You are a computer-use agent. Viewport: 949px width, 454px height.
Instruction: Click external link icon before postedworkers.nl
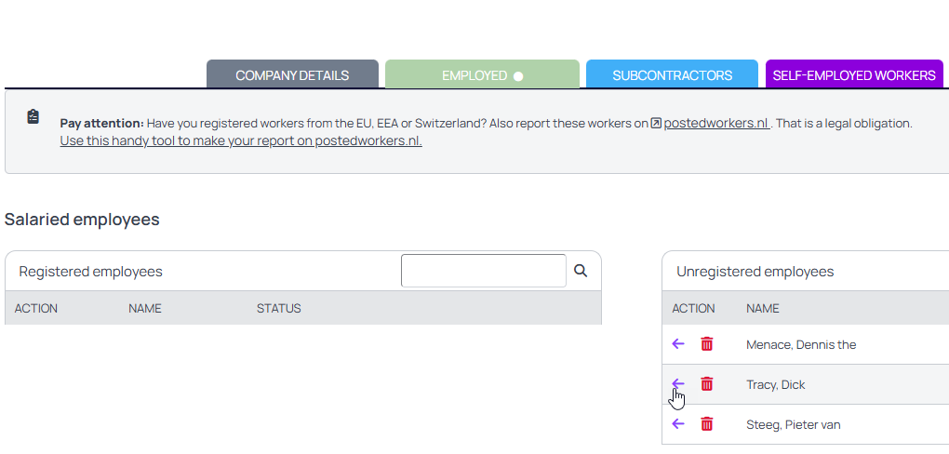(x=656, y=124)
